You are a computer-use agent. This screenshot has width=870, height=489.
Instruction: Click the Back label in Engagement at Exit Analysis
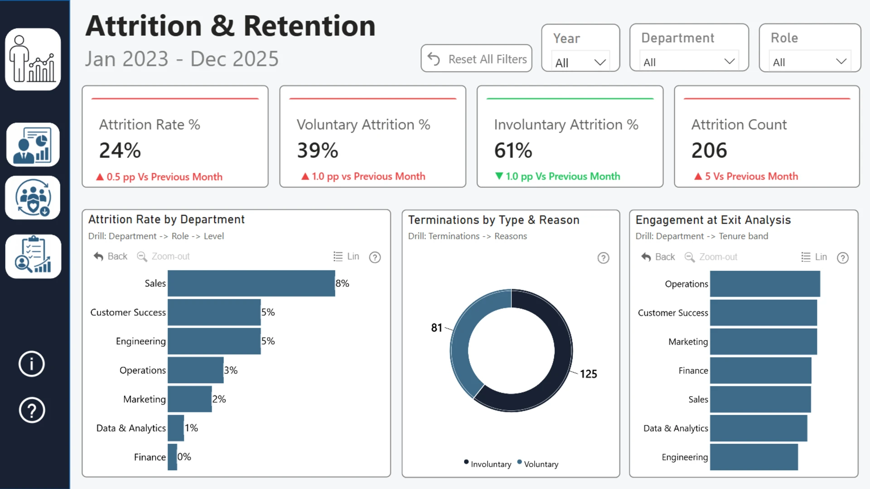tap(665, 257)
